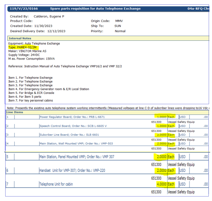Select the Power Regulator Board description
Viewport: 212px width, 201px height.
point(72,117)
